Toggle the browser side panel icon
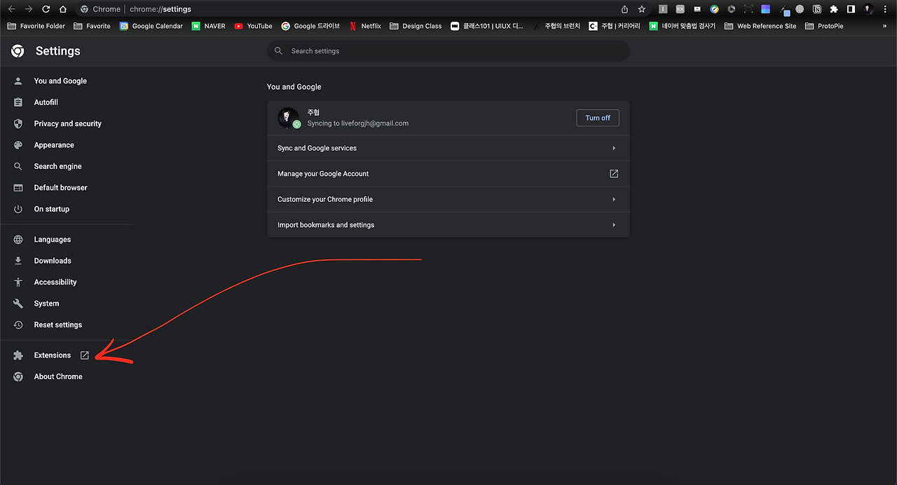897x485 pixels. [851, 9]
